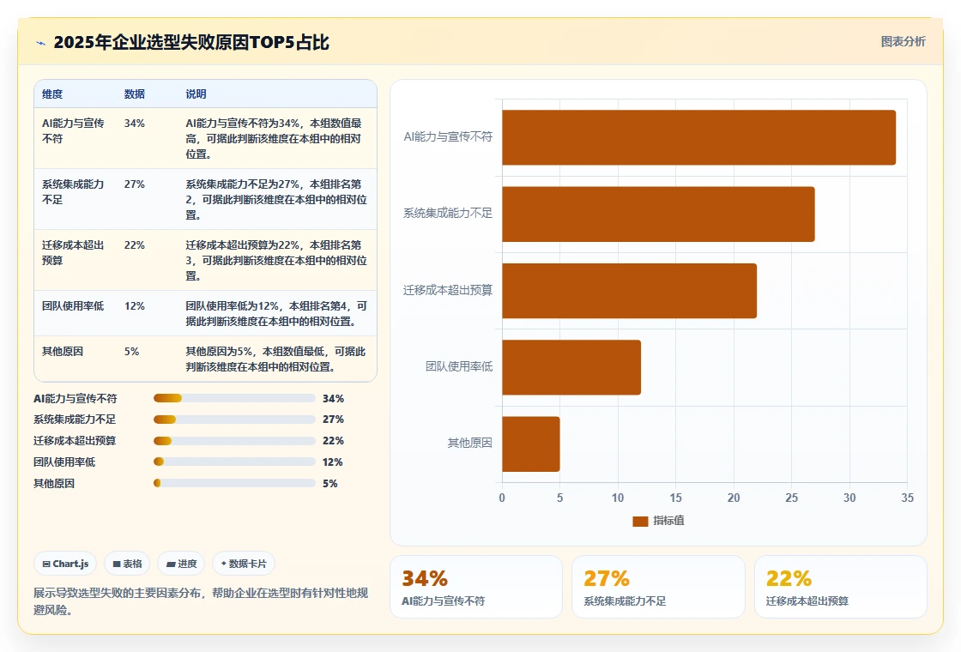The image size is (961, 652).
Task: Open the 34% AI能力与宣传不符 data card
Action: pyautogui.click(x=476, y=587)
